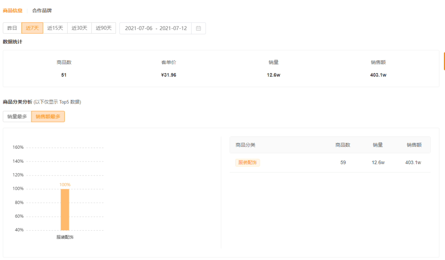The height and width of the screenshot is (260, 445).
Task: Click the 商品分类 column header
Action: (246, 145)
